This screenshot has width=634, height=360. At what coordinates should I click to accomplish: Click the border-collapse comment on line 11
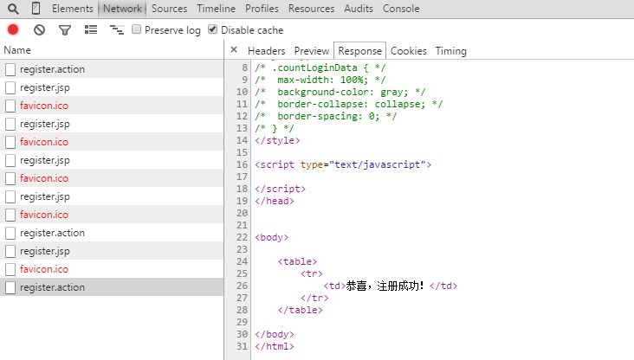[x=348, y=104]
